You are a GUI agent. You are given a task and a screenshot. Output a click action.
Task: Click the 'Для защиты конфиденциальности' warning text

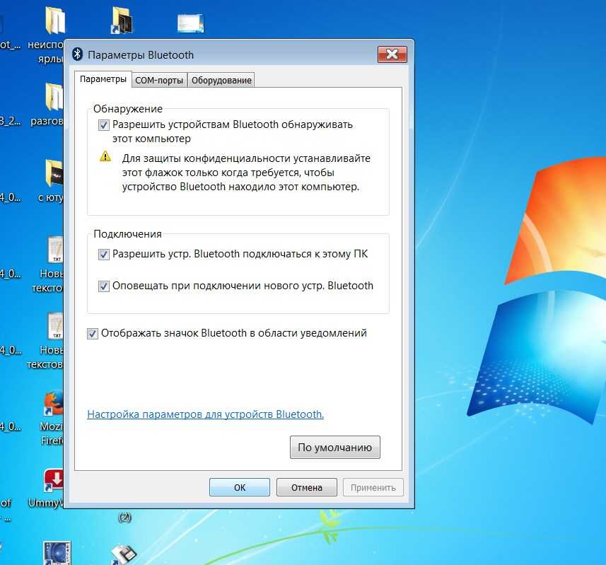(247, 173)
